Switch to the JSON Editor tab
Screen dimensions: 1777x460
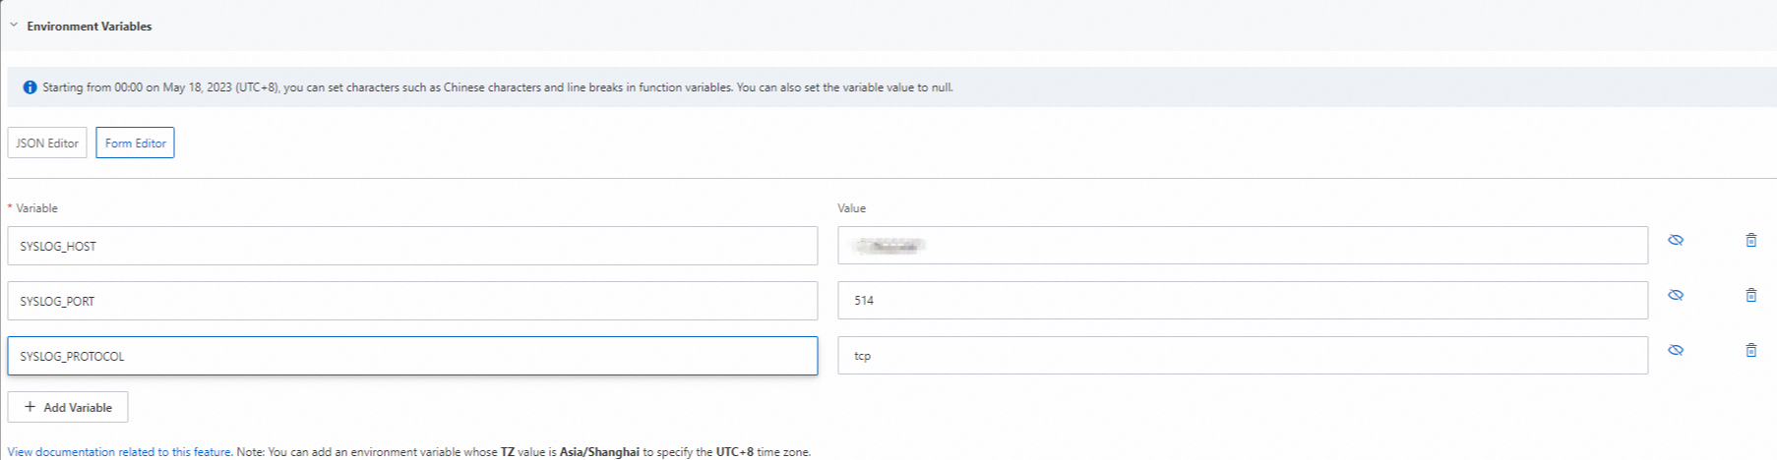[47, 143]
